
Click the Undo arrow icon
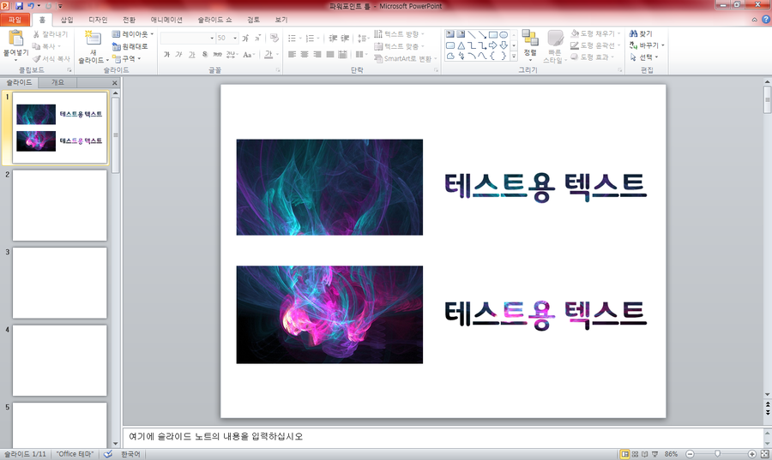coord(31,6)
